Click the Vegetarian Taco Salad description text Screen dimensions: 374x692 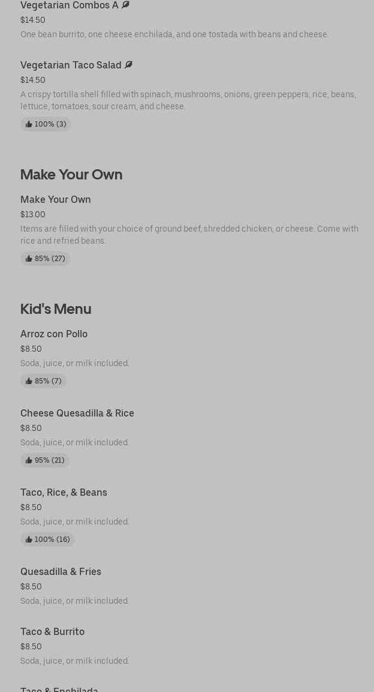(188, 100)
